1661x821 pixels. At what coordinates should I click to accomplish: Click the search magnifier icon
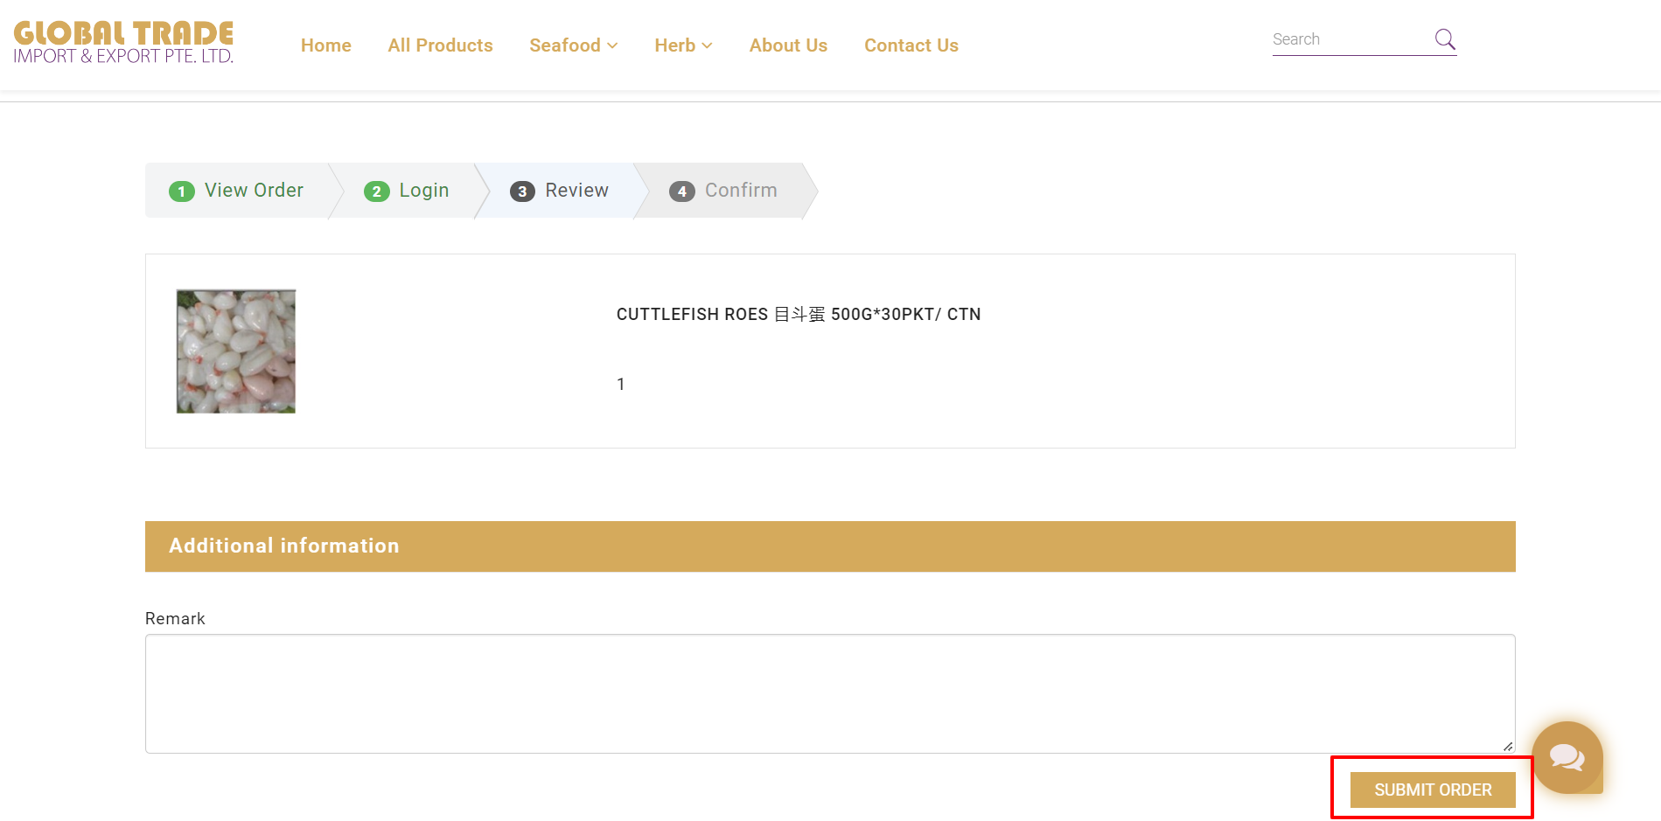[1444, 39]
